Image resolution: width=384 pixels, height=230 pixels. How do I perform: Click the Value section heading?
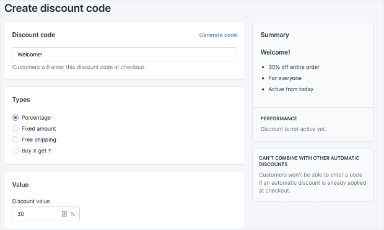[20, 185]
